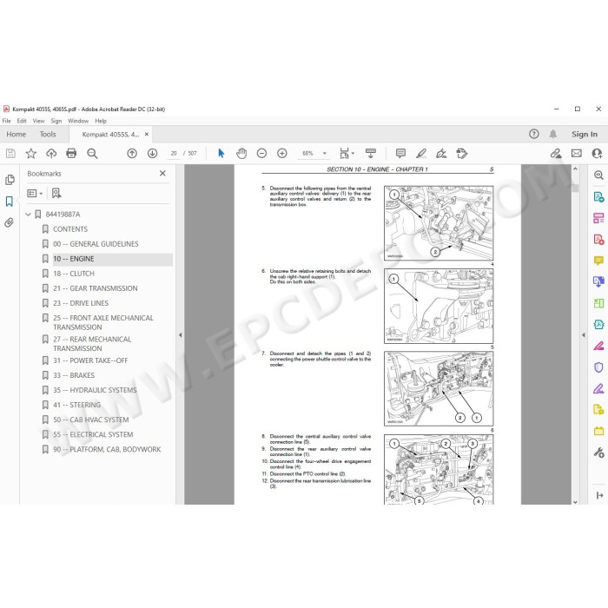Viewport: 608px width, 608px height.
Task: Go to the 18 -- CLUTCH bookmark
Action: pyautogui.click(x=74, y=274)
